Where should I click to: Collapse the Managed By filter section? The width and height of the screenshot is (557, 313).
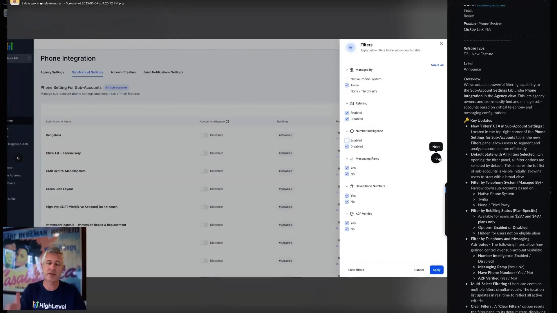[347, 70]
